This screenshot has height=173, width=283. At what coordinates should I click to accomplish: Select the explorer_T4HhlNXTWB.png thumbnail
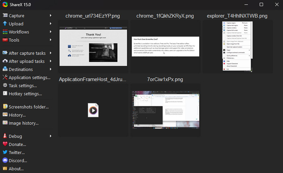coord(237,46)
